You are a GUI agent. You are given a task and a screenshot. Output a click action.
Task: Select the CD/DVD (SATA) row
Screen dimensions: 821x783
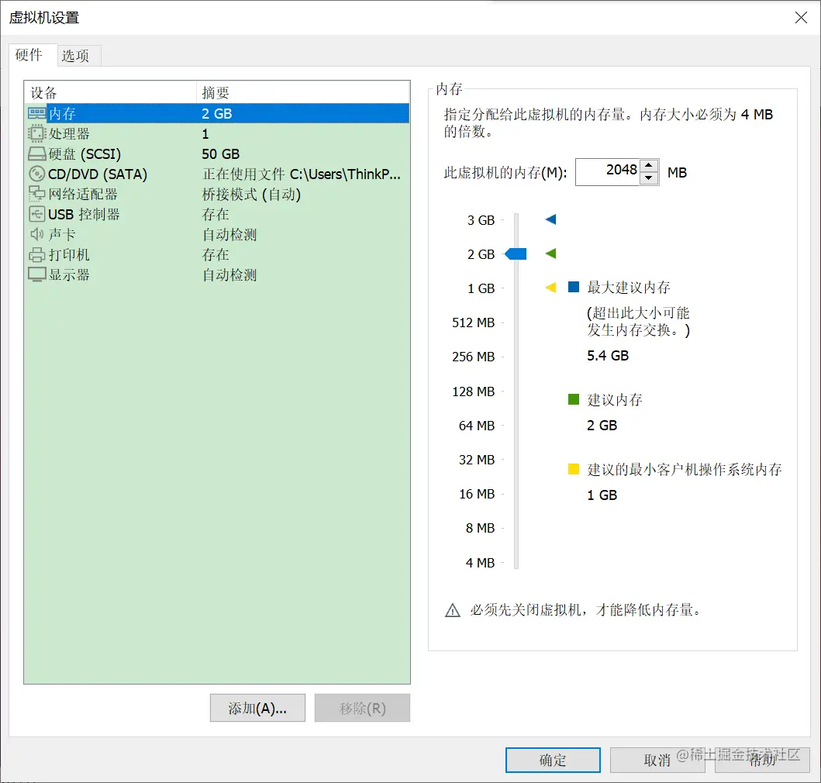pyautogui.click(x=217, y=174)
